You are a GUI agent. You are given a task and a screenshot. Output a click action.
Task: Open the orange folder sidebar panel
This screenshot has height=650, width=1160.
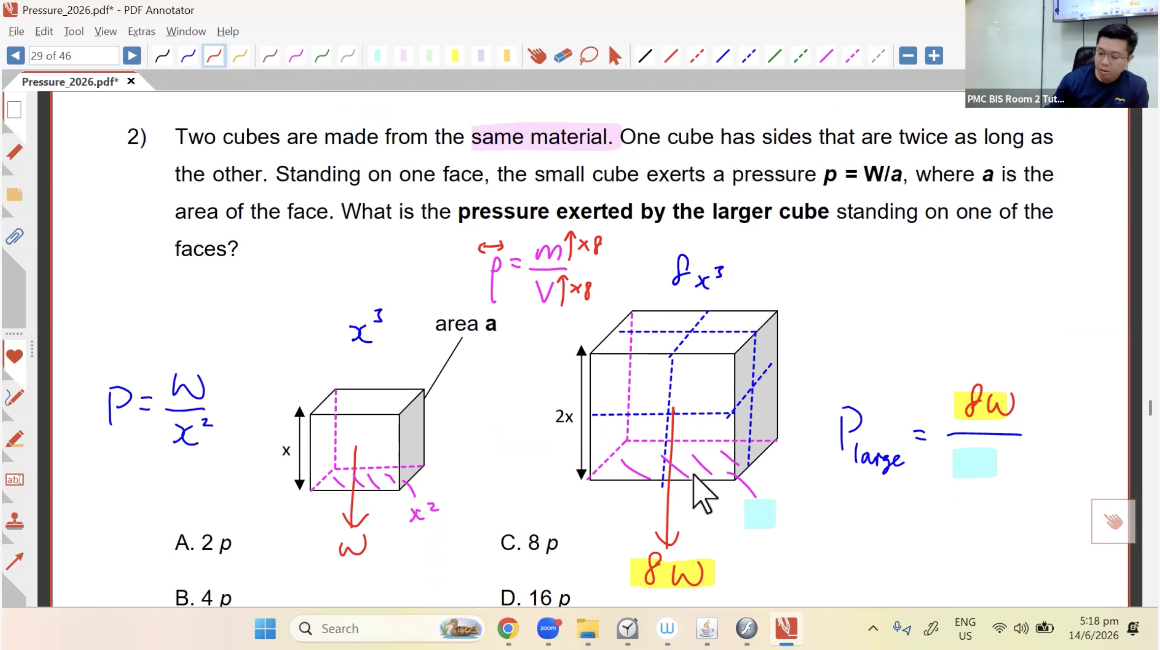14,195
